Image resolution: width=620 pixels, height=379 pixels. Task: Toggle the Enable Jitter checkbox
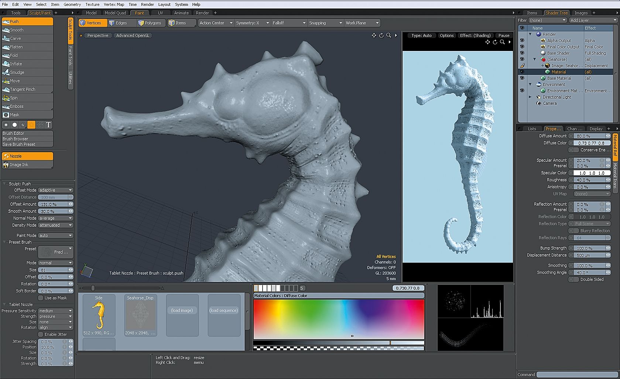(41, 334)
